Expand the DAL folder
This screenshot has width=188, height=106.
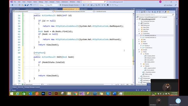[139, 39]
